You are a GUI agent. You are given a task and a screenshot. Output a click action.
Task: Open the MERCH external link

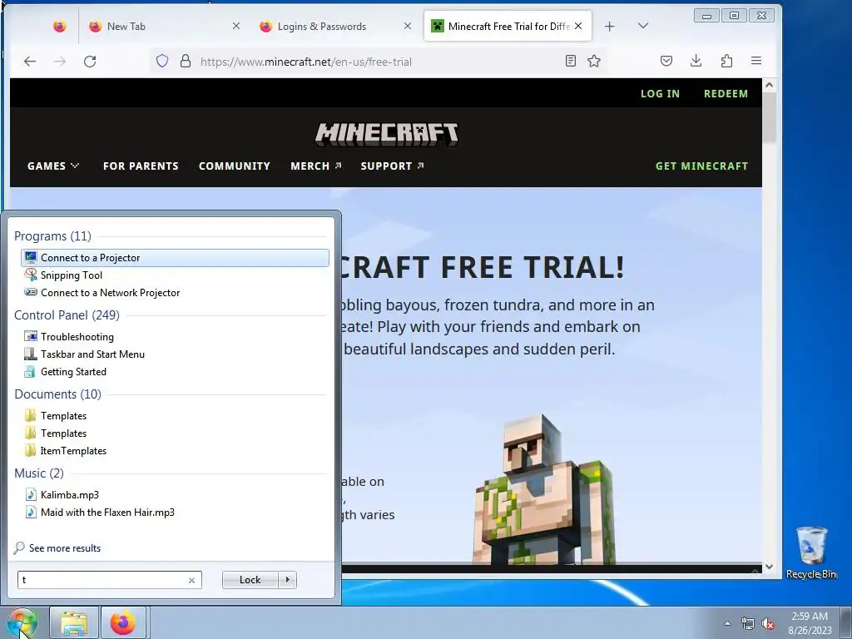tap(315, 166)
